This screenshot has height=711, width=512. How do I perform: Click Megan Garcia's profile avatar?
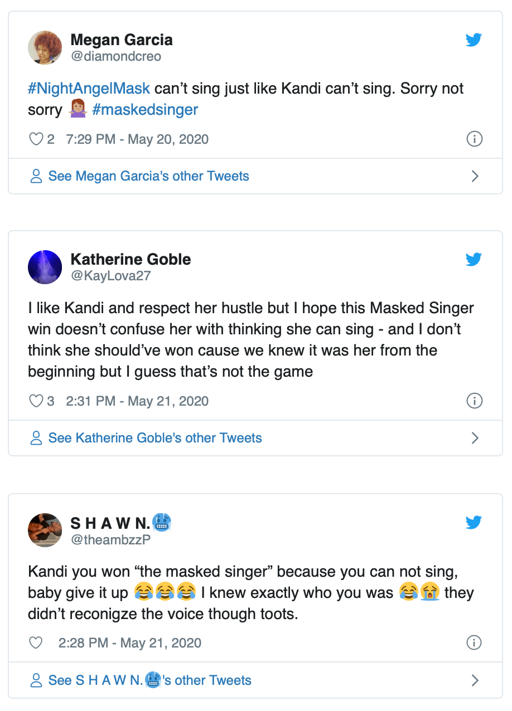pos(45,47)
